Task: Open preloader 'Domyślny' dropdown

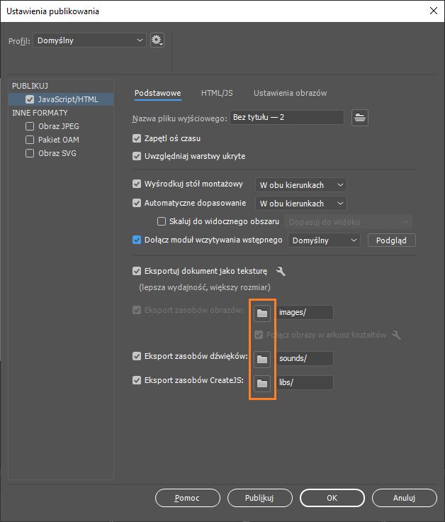Action: 325,240
